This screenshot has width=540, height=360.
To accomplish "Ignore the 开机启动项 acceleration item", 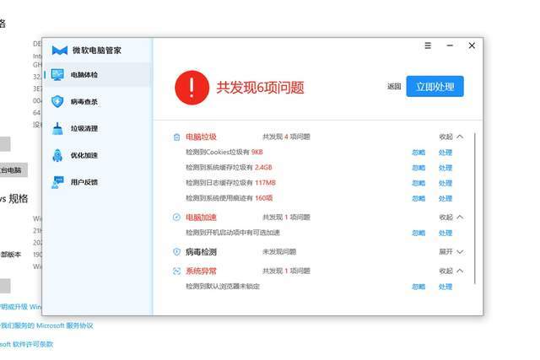I will (x=418, y=233).
